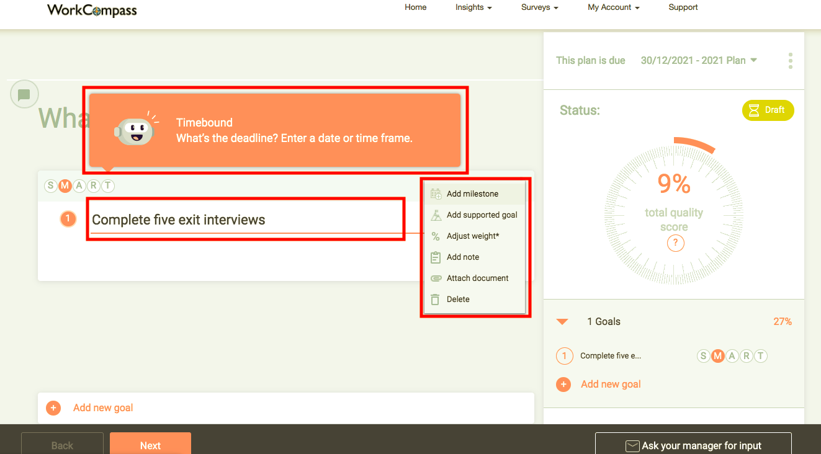This screenshot has width=821, height=454.
Task: Open the three-dot options menu near the plan date
Action: [x=790, y=60]
